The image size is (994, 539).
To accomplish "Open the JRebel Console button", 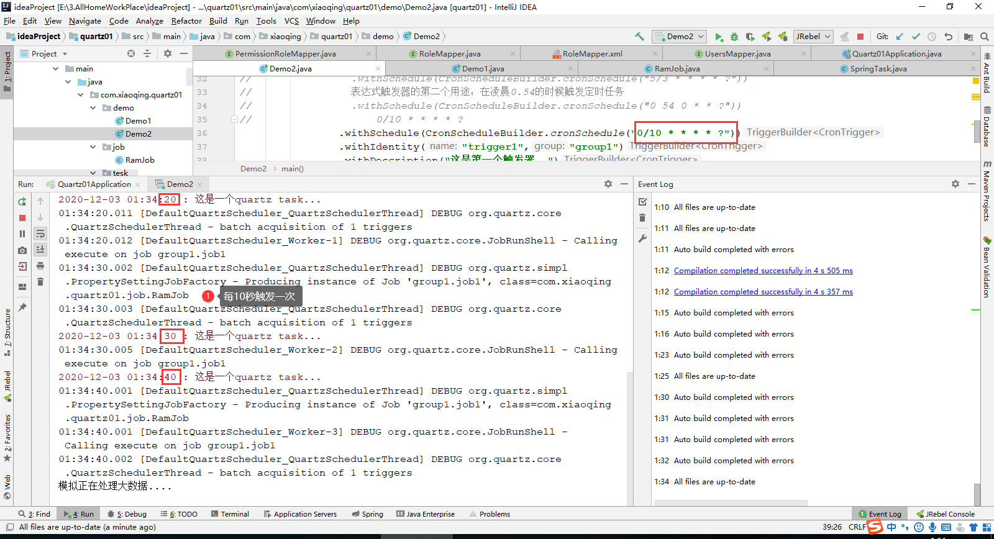I will click(x=946, y=514).
